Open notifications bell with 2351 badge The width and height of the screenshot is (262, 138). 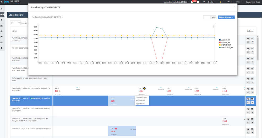click(x=192, y=2)
